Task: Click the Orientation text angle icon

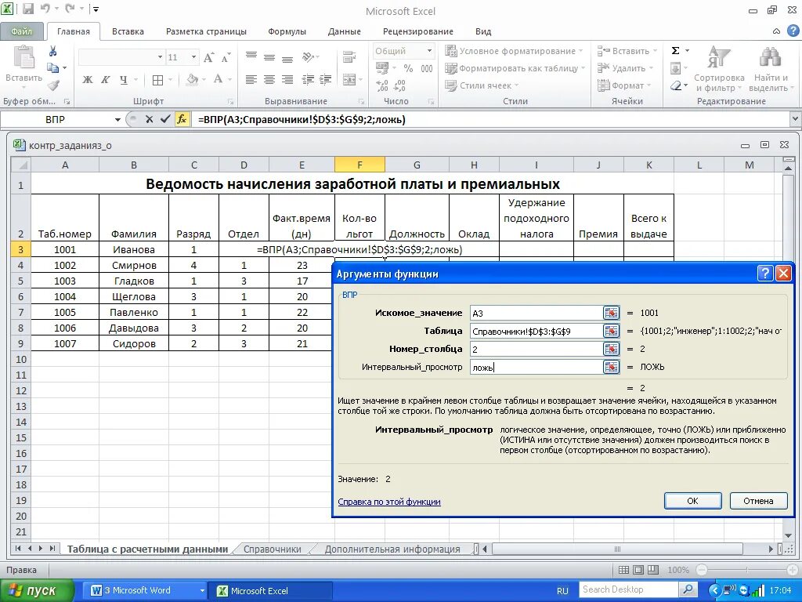Action: point(309,56)
